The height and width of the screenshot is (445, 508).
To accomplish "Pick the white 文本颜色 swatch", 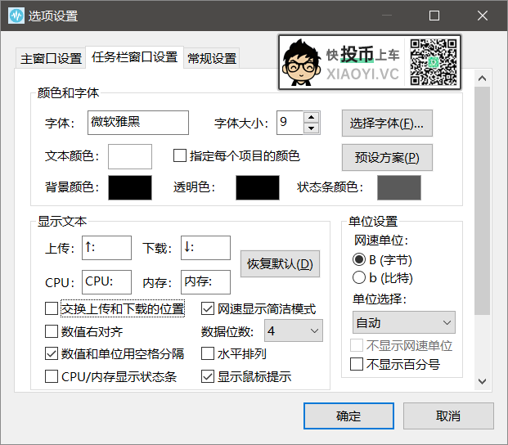I will (x=130, y=156).
